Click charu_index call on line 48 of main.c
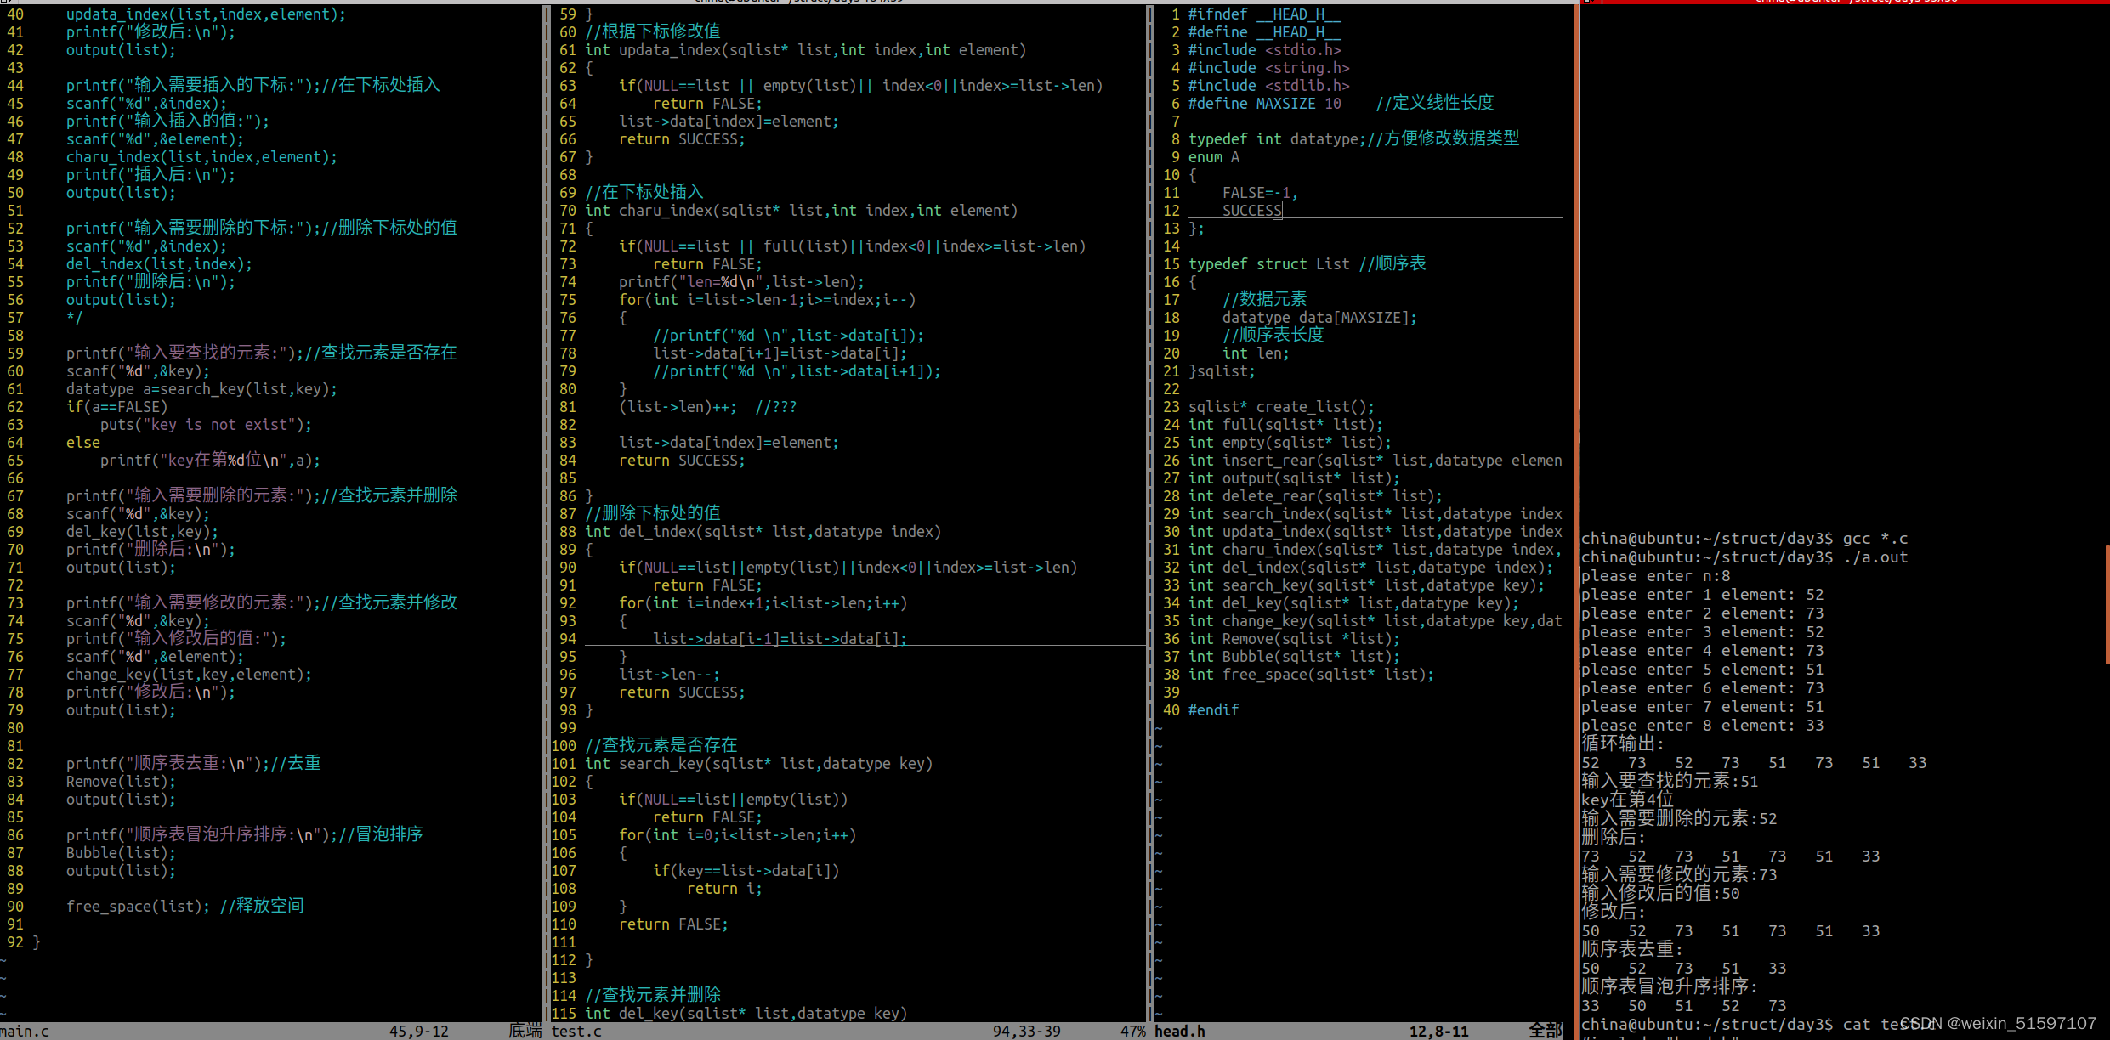Viewport: 2110px width, 1040px height. [202, 157]
